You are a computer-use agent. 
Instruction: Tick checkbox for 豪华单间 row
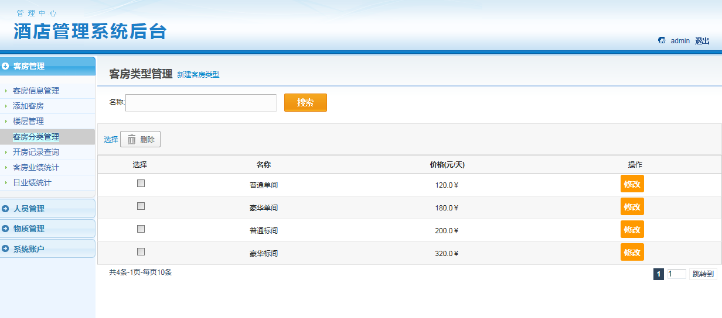tap(141, 206)
